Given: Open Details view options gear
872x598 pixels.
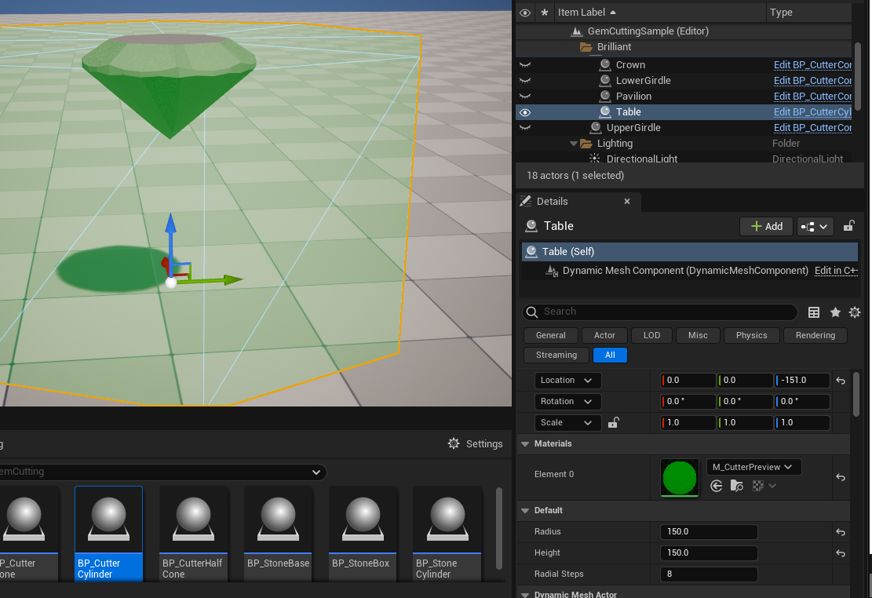Looking at the screenshot, I should [x=855, y=312].
